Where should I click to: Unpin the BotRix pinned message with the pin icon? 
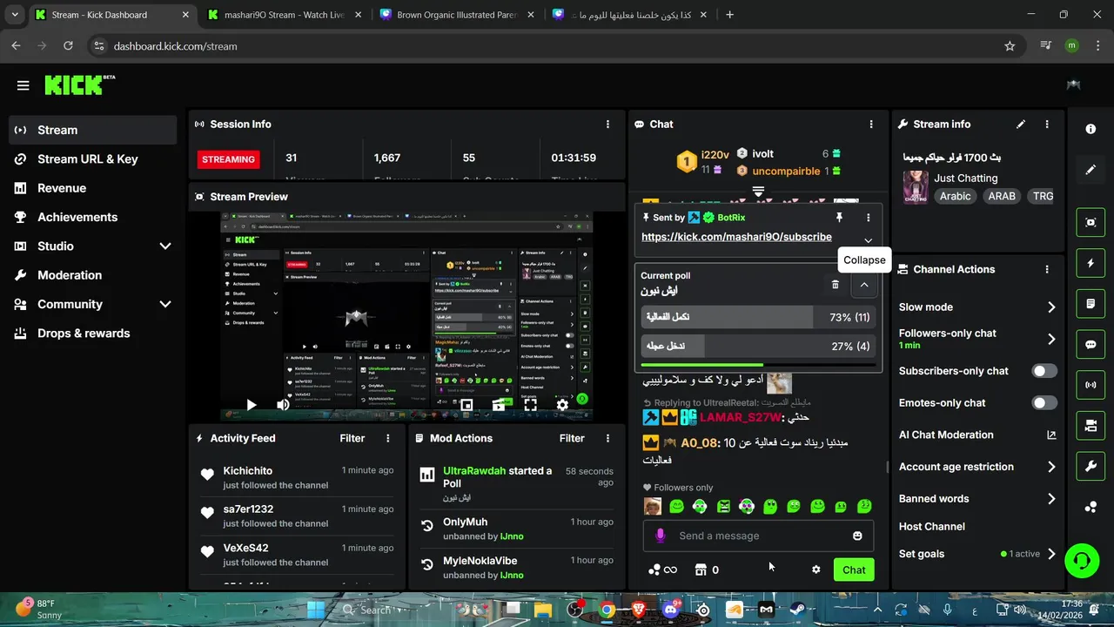839,218
